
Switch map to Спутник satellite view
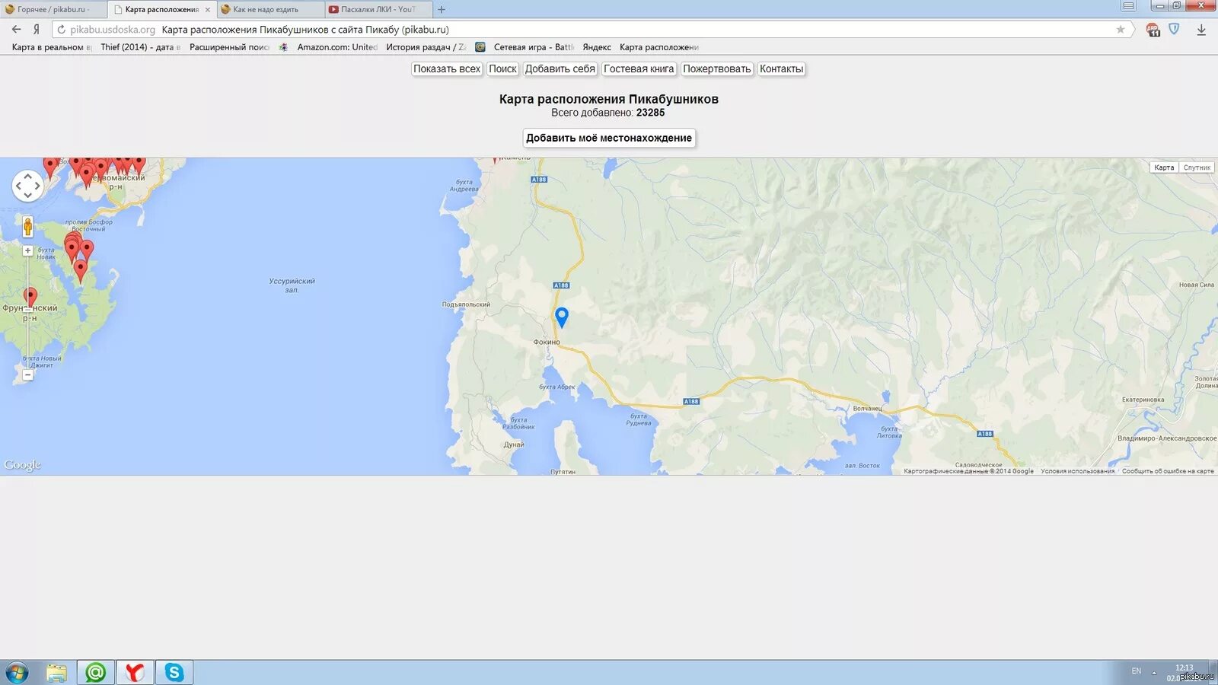(1197, 167)
